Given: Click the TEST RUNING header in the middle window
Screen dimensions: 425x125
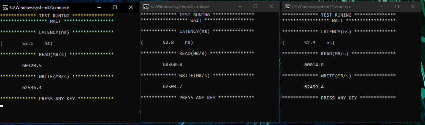Looking at the screenshot, I should coord(195,15).
